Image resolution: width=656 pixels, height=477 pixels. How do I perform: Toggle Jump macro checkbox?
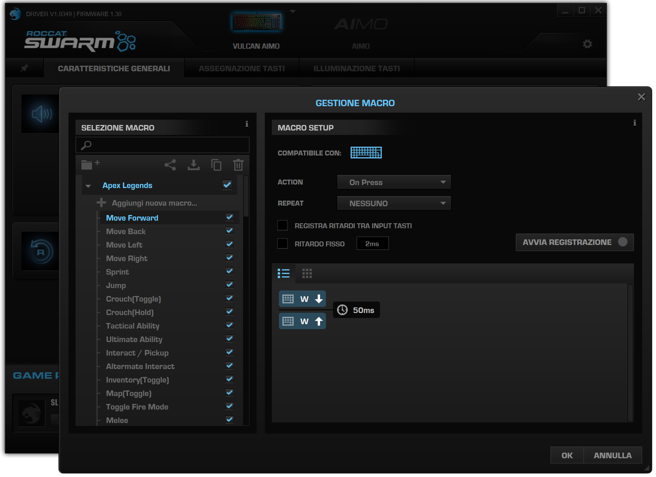coord(229,285)
